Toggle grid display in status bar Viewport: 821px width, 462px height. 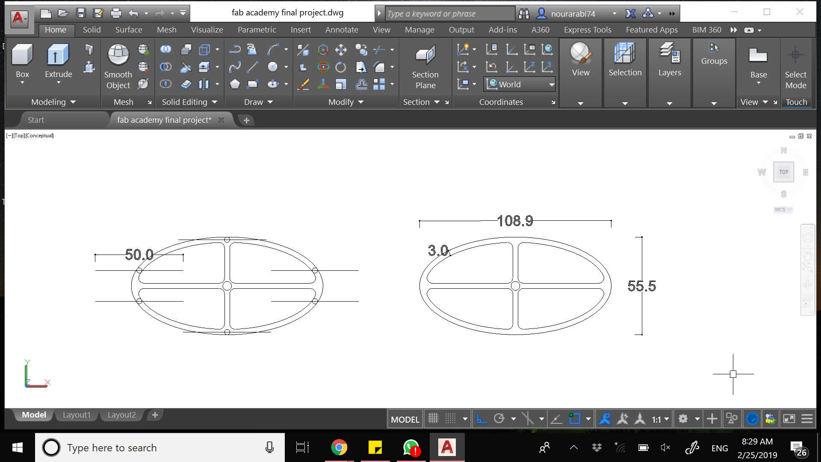[434, 419]
